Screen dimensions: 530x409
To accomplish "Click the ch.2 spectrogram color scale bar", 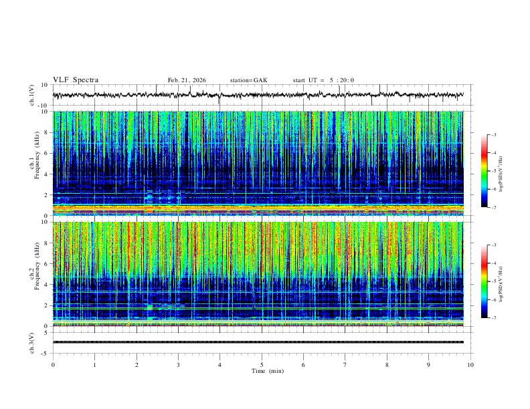I will point(484,281).
